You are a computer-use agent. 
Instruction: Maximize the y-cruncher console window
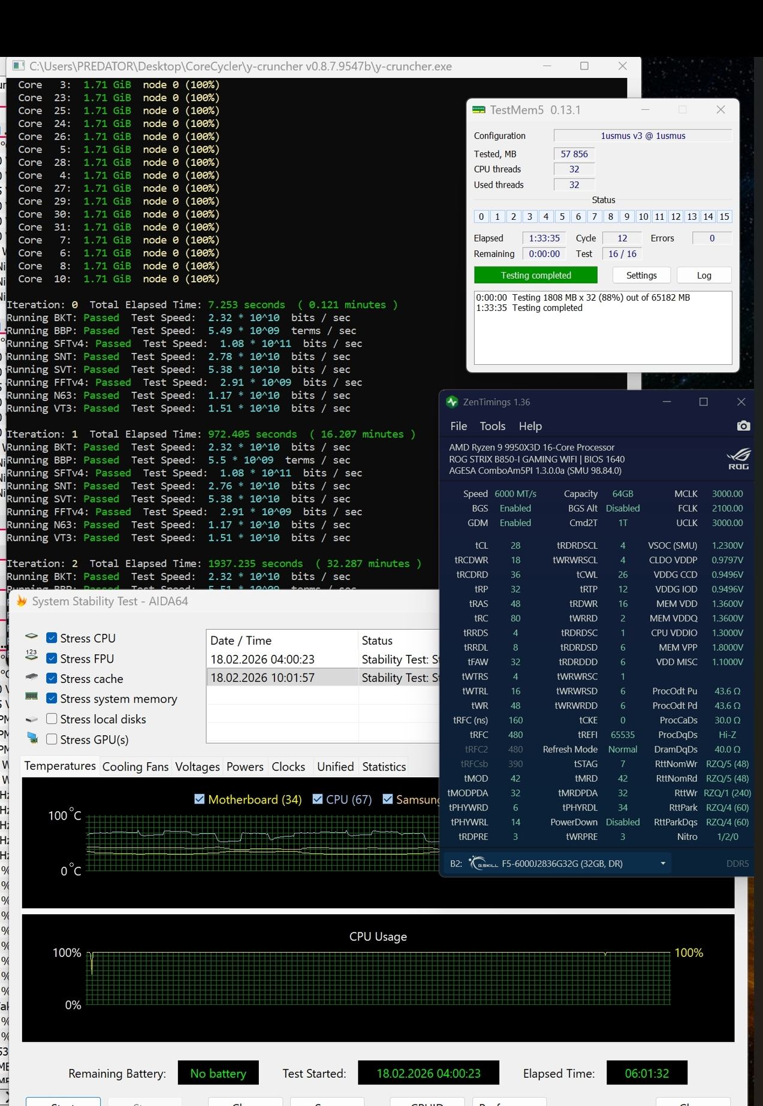coord(584,66)
